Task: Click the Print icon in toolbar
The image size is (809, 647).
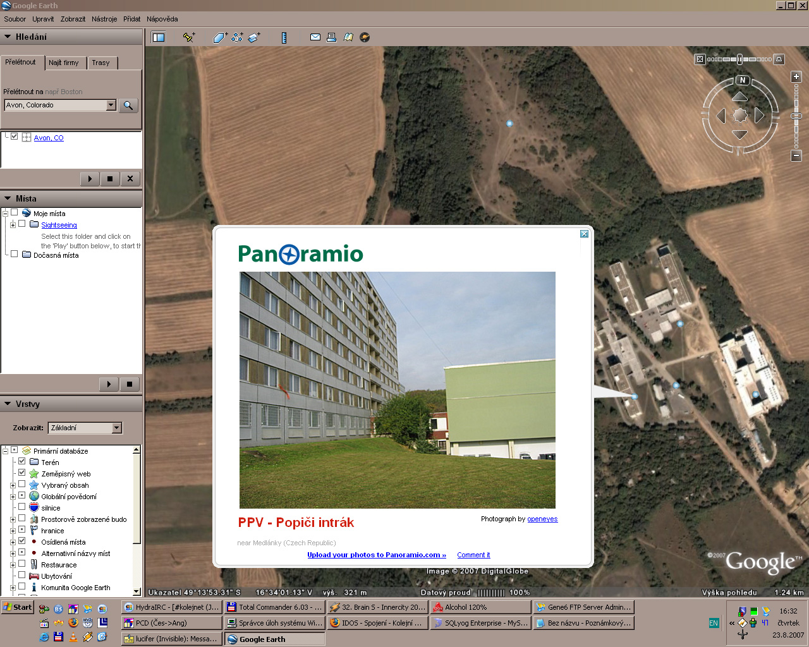Action: coord(331,37)
